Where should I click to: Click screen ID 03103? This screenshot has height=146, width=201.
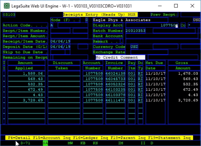coord(9,14)
